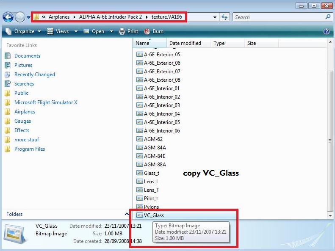Open the Help question mark icon

click(326, 31)
